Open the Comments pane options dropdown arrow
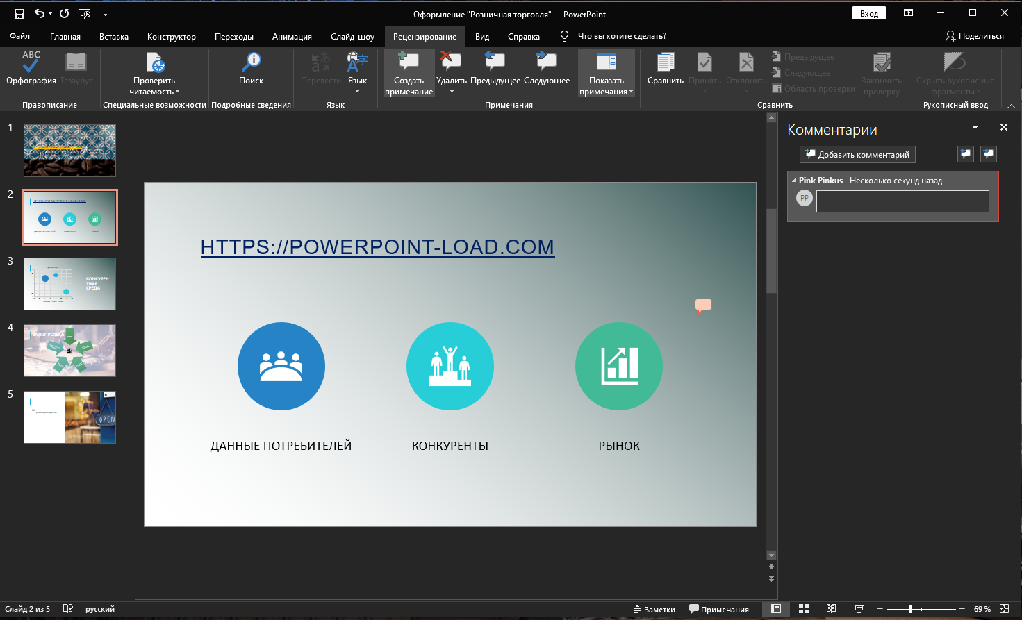Screen dimensions: 1022x620 click(x=975, y=128)
